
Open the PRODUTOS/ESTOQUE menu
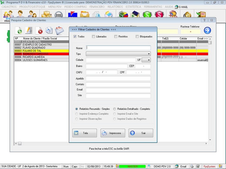pyautogui.click(x=32, y=7)
